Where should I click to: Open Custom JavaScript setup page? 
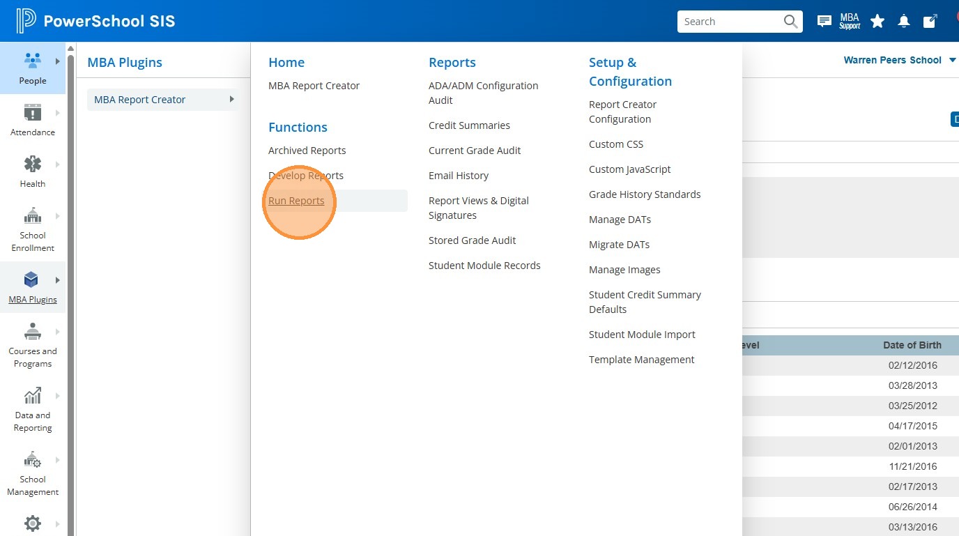630,169
